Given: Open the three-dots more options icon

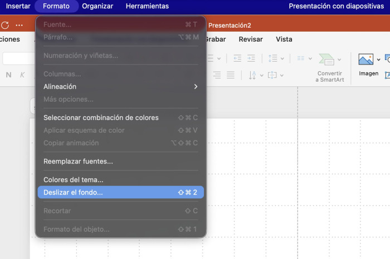Looking at the screenshot, I should (x=19, y=25).
